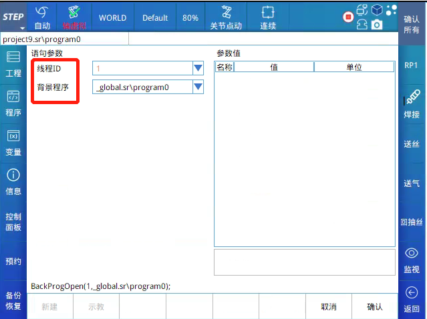This screenshot has width=427, height=319.
Task: Click the 自动 (auto) mode icon
Action: coord(42,17)
